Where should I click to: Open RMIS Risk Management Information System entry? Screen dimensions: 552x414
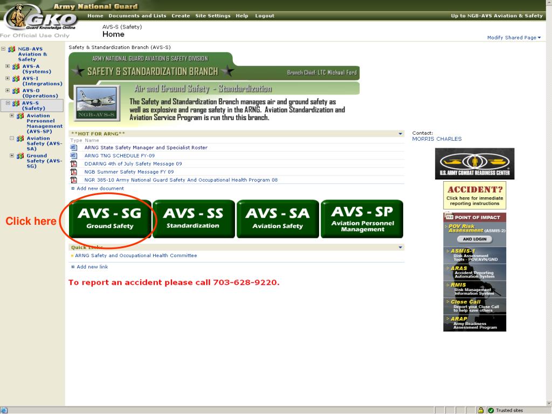pos(474,289)
